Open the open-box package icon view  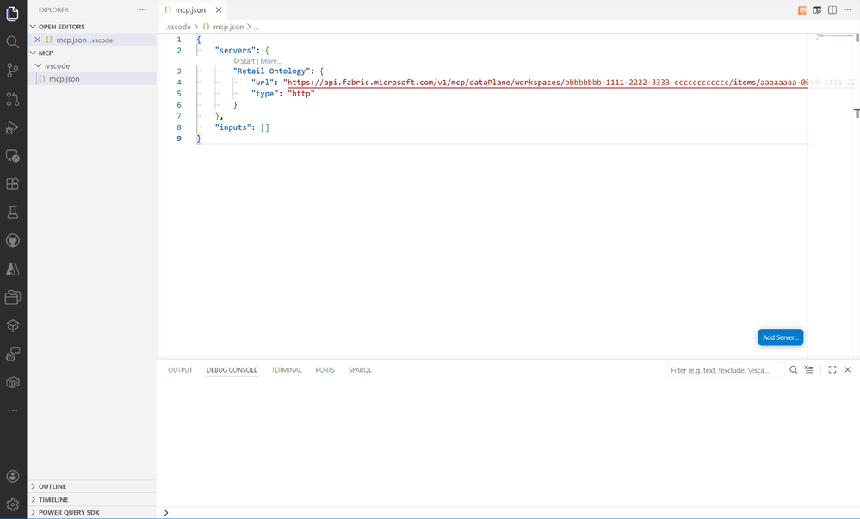click(x=13, y=325)
